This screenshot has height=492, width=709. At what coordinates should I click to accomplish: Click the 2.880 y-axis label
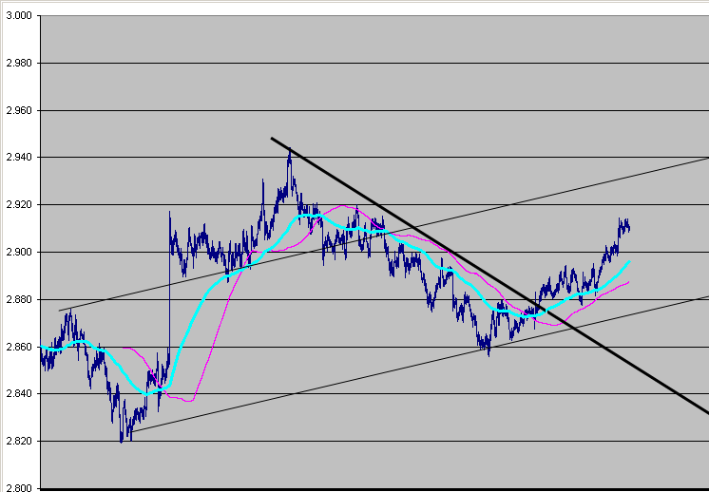click(x=19, y=299)
